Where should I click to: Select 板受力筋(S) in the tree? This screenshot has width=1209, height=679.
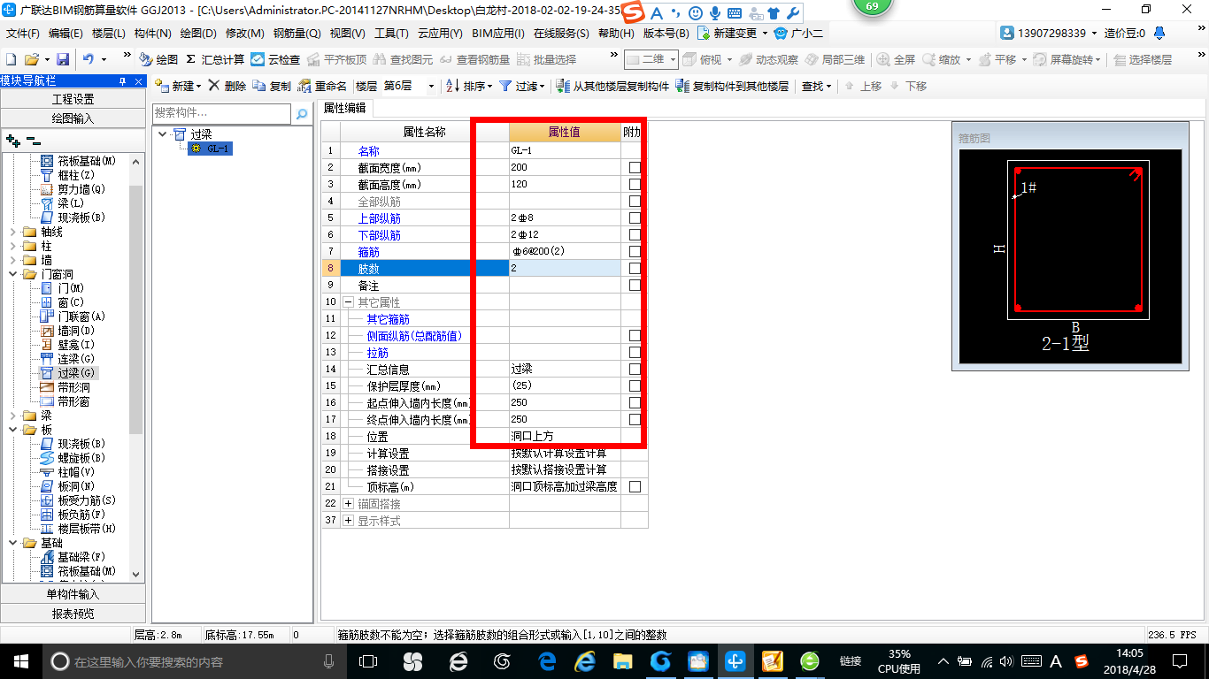coord(79,500)
